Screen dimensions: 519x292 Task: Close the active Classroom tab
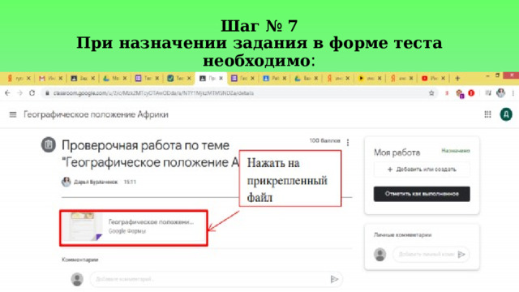click(221, 79)
